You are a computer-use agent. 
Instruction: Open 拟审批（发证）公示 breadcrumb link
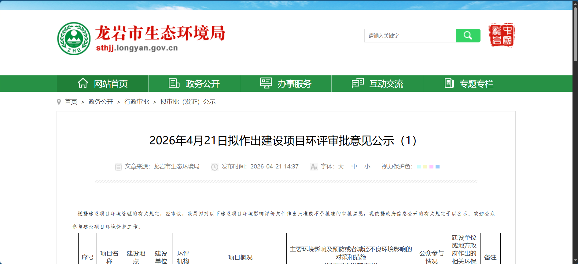[x=188, y=102]
